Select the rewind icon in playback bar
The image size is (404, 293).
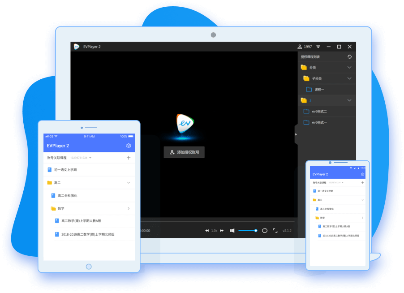207,230
